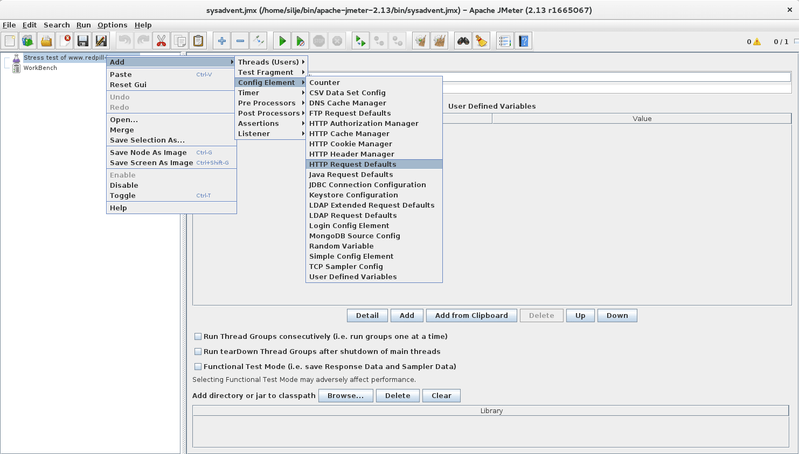Click the warning triangle error counter
The height and width of the screenshot is (454, 799).
(x=757, y=41)
